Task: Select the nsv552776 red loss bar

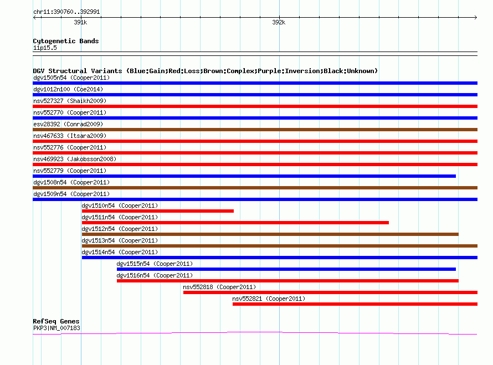Action: (x=255, y=153)
